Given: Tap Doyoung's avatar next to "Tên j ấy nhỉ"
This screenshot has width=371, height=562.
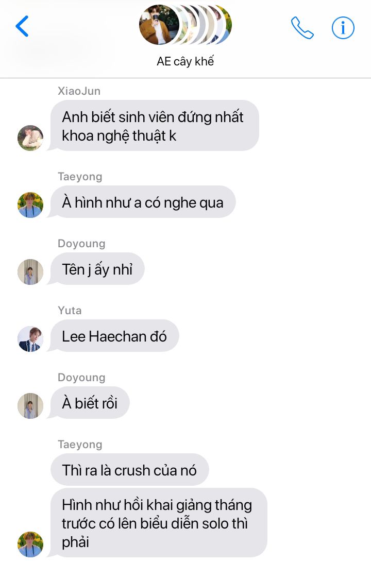Looking at the screenshot, I should 30,272.
